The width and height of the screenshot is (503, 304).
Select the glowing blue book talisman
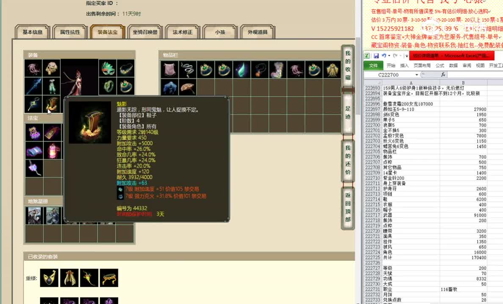34,150
